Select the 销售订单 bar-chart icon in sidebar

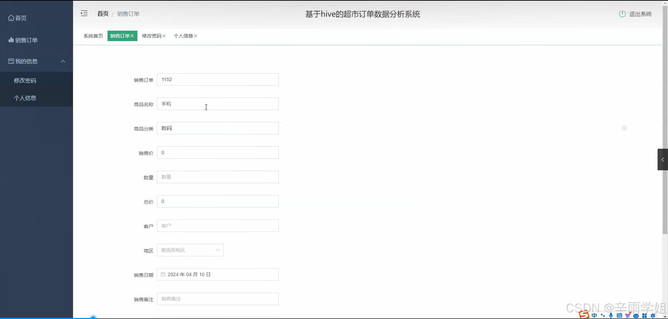tap(10, 40)
